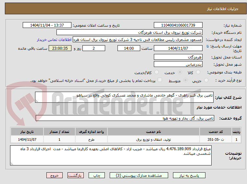Click the 'اطلاعات خدمات مورد نیاز' section heading
The height and width of the screenshot is (184, 247).
219,107
